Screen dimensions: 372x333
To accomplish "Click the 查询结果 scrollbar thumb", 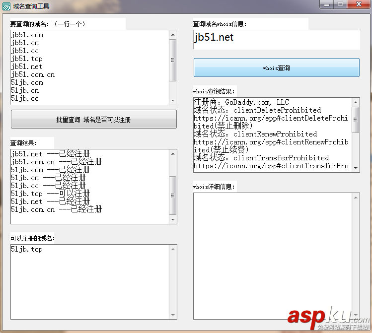I will coord(173,196).
